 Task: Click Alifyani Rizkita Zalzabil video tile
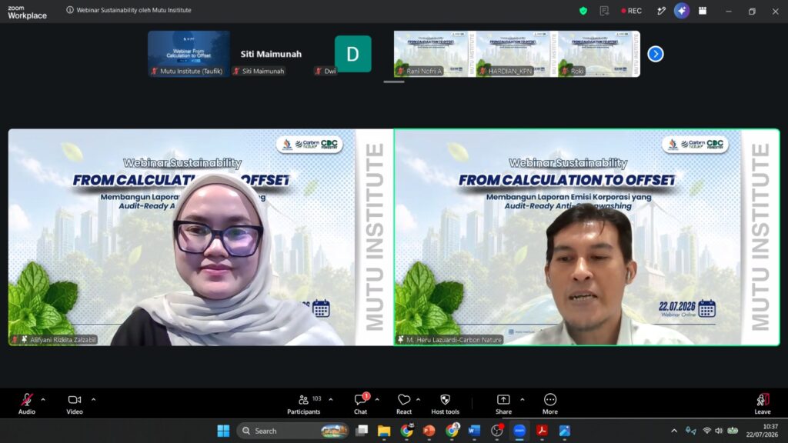coord(201,237)
